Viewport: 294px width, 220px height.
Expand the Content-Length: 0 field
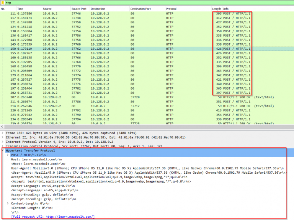tap(8, 204)
